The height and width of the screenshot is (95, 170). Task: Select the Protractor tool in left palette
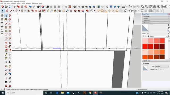coord(6,58)
